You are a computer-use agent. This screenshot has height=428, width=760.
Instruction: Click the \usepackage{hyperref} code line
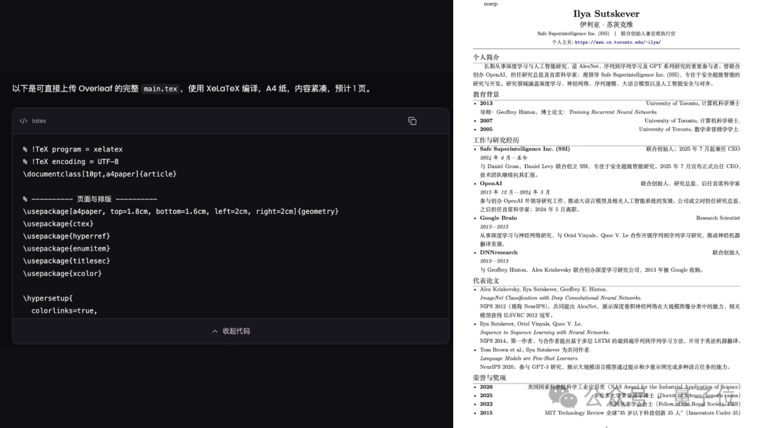point(66,236)
